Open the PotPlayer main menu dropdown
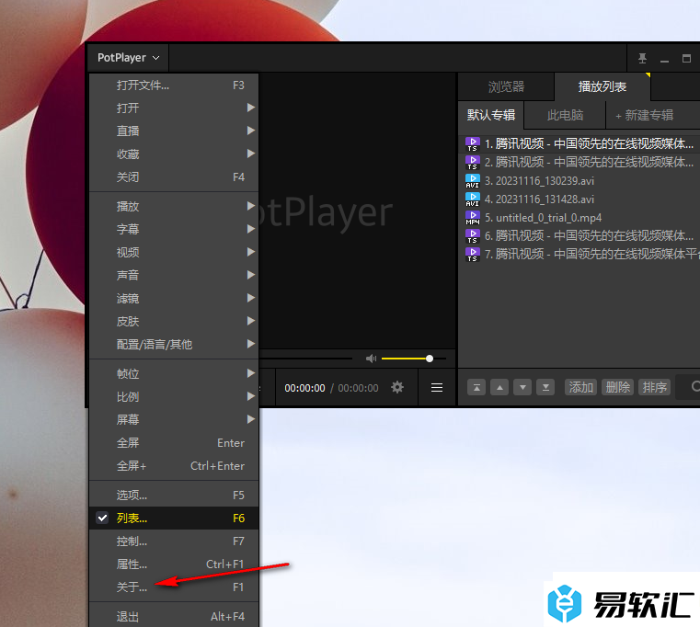 [x=128, y=58]
